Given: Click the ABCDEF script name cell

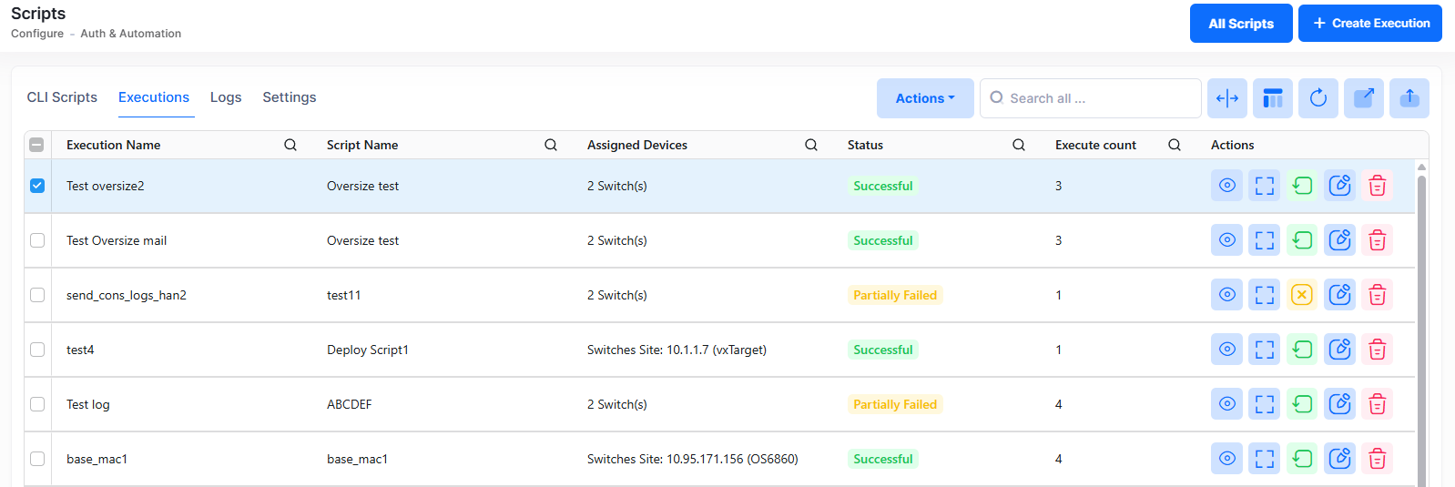Looking at the screenshot, I should click(x=350, y=404).
